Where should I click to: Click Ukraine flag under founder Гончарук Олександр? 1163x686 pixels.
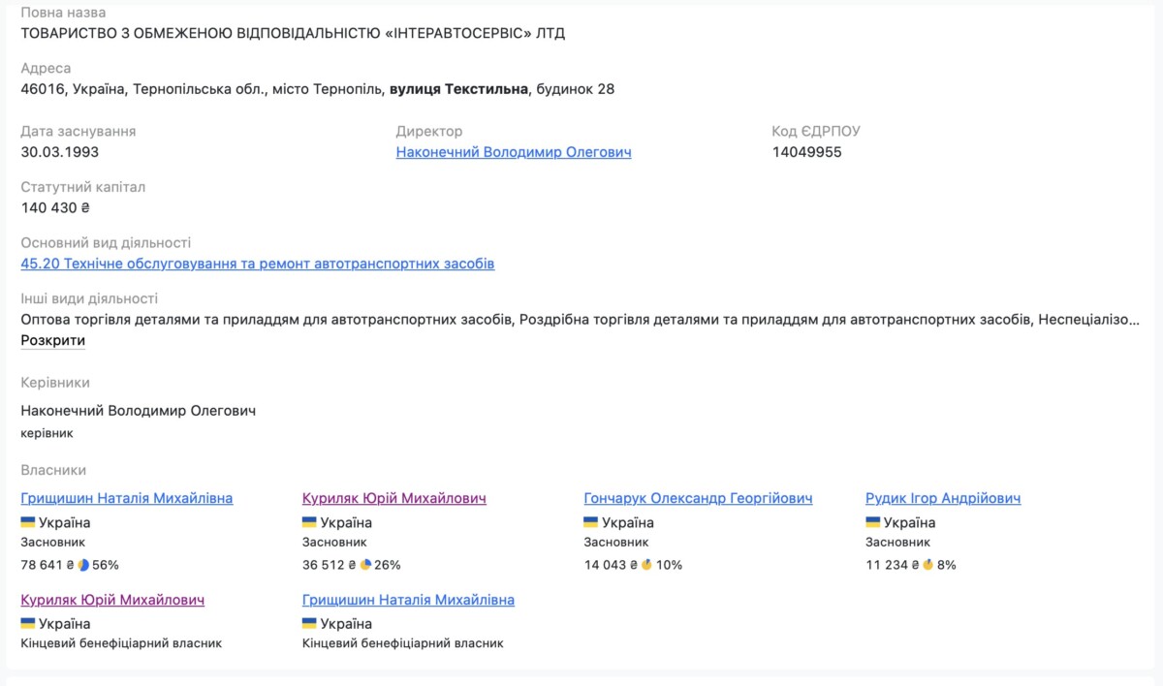[x=590, y=522]
